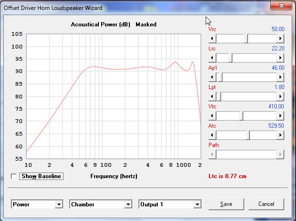Click the Lrc slider thumb
The width and height of the screenshot is (296, 221).
click(231, 58)
